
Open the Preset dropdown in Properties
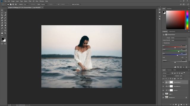pos(179,38)
